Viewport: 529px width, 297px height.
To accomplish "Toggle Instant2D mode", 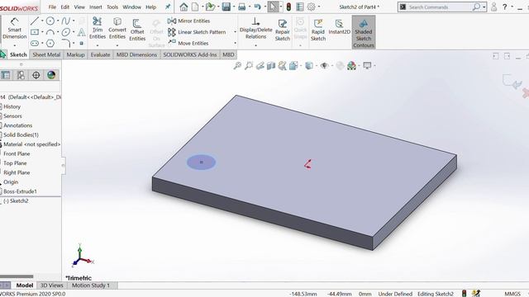I will tap(339, 27).
